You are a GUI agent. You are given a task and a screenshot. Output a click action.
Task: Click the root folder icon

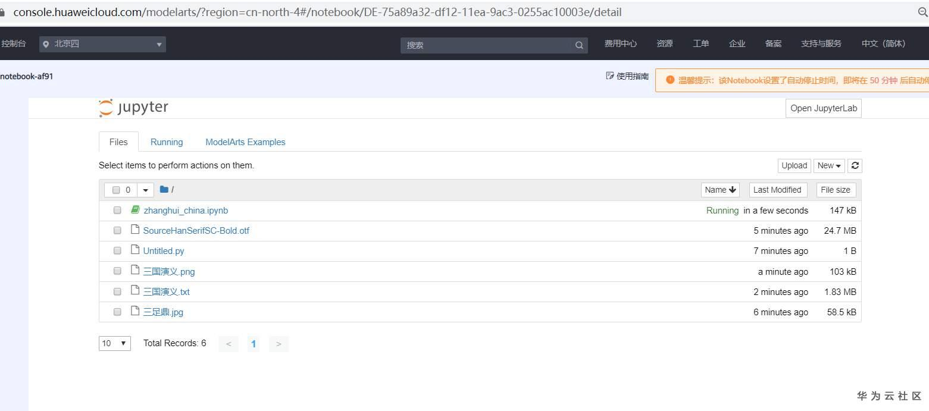[164, 190]
